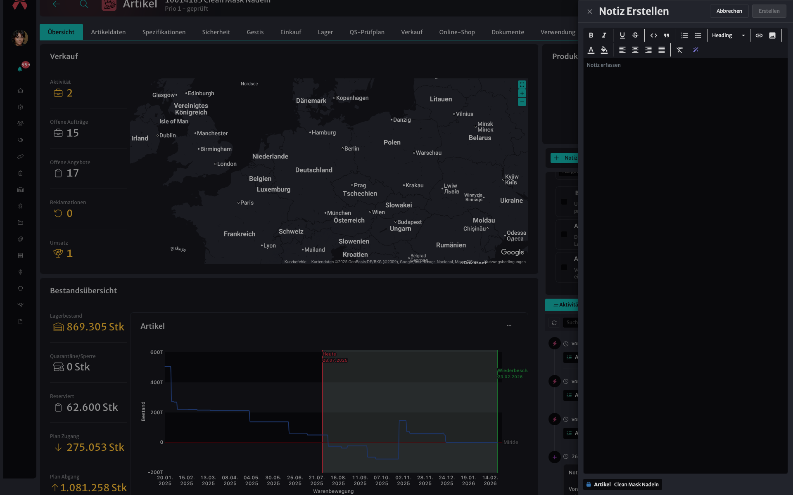The width and height of the screenshot is (793, 495).
Task: Clear text formatting in the editor
Action: 679,50
